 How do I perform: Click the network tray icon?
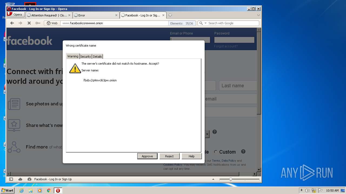(x=314, y=190)
